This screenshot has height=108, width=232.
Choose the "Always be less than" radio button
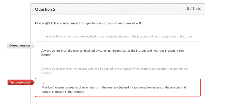(x=43, y=47)
